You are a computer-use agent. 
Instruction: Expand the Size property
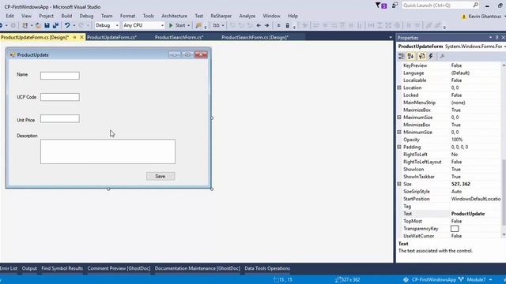(399, 184)
